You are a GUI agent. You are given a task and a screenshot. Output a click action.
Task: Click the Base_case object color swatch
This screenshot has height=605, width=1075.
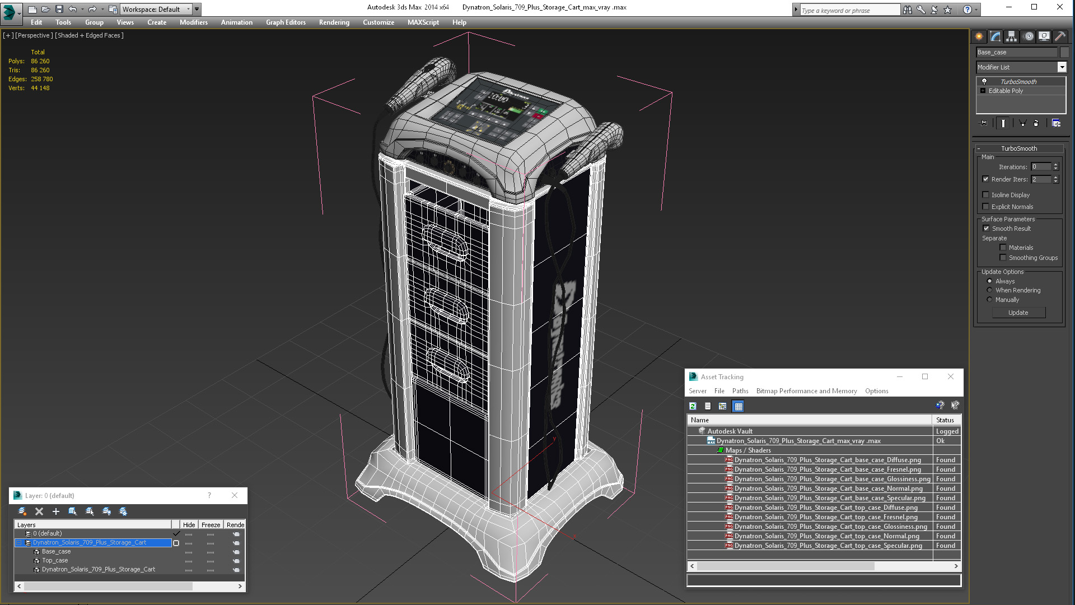coord(1064,52)
